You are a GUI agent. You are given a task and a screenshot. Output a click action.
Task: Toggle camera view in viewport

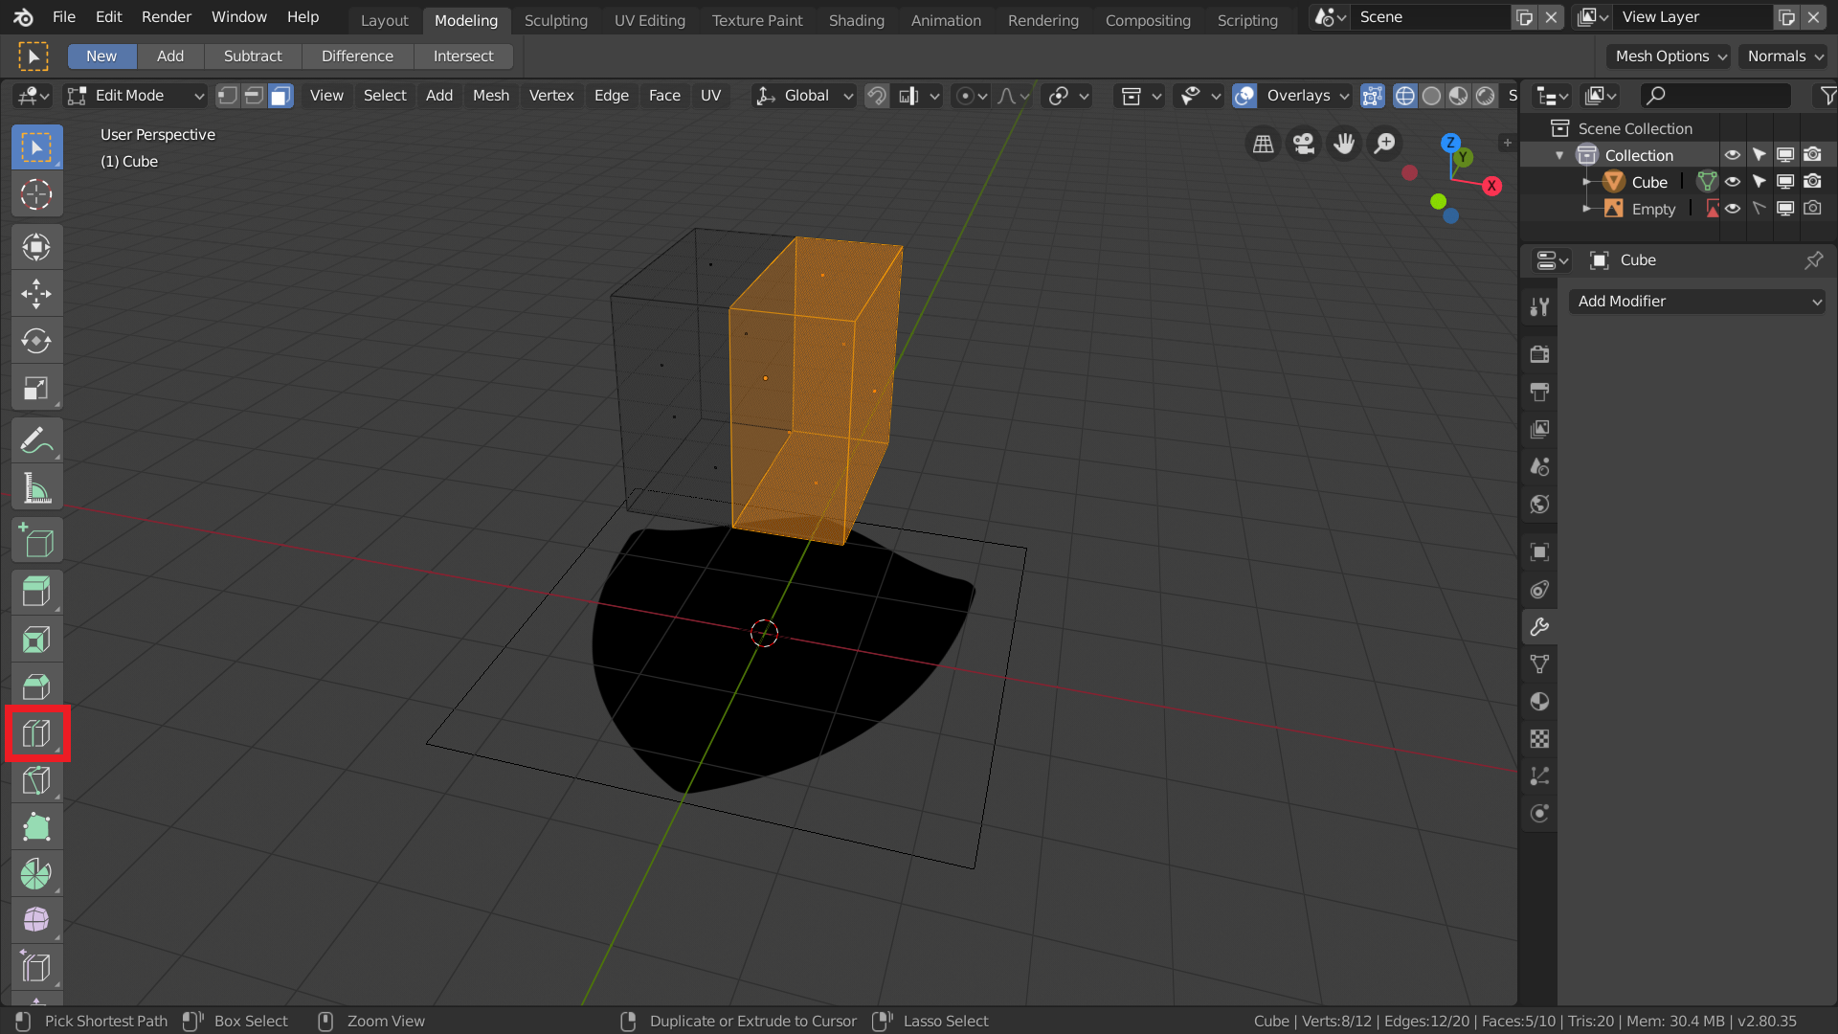1304,144
